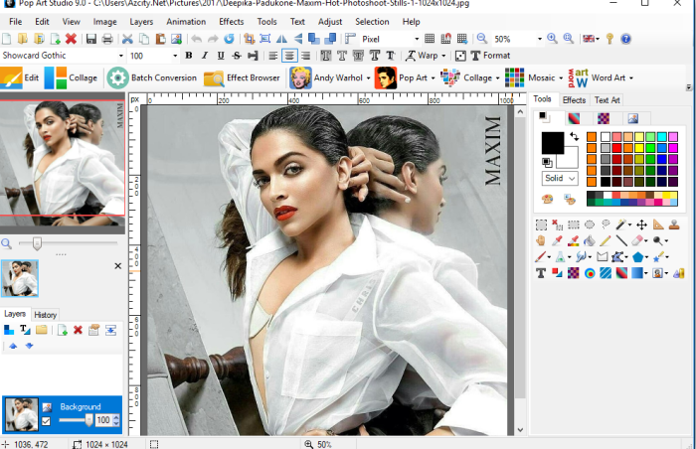
Task: Click the Print icon
Action: [x=107, y=39]
